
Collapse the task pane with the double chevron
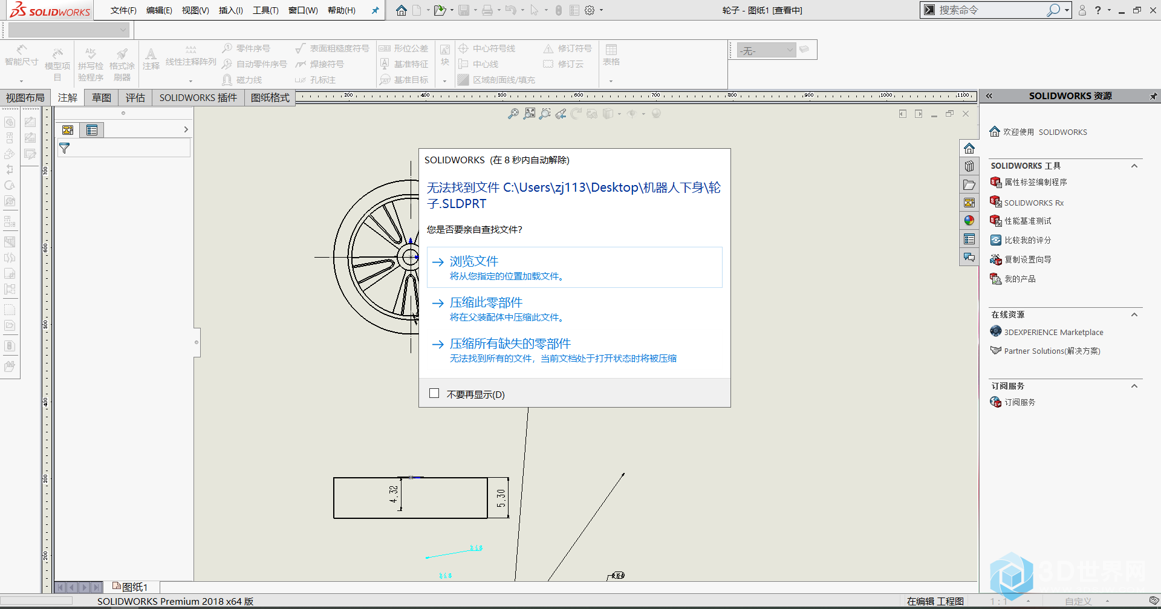point(989,96)
